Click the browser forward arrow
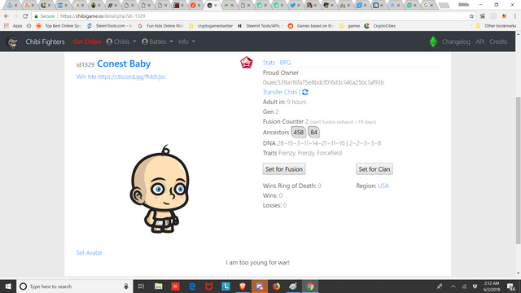521x293 pixels. click(15, 16)
